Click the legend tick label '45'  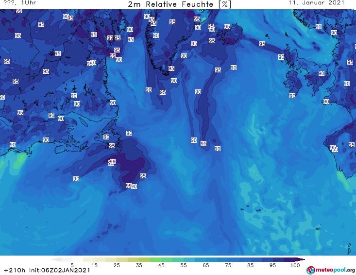tap(161, 265)
